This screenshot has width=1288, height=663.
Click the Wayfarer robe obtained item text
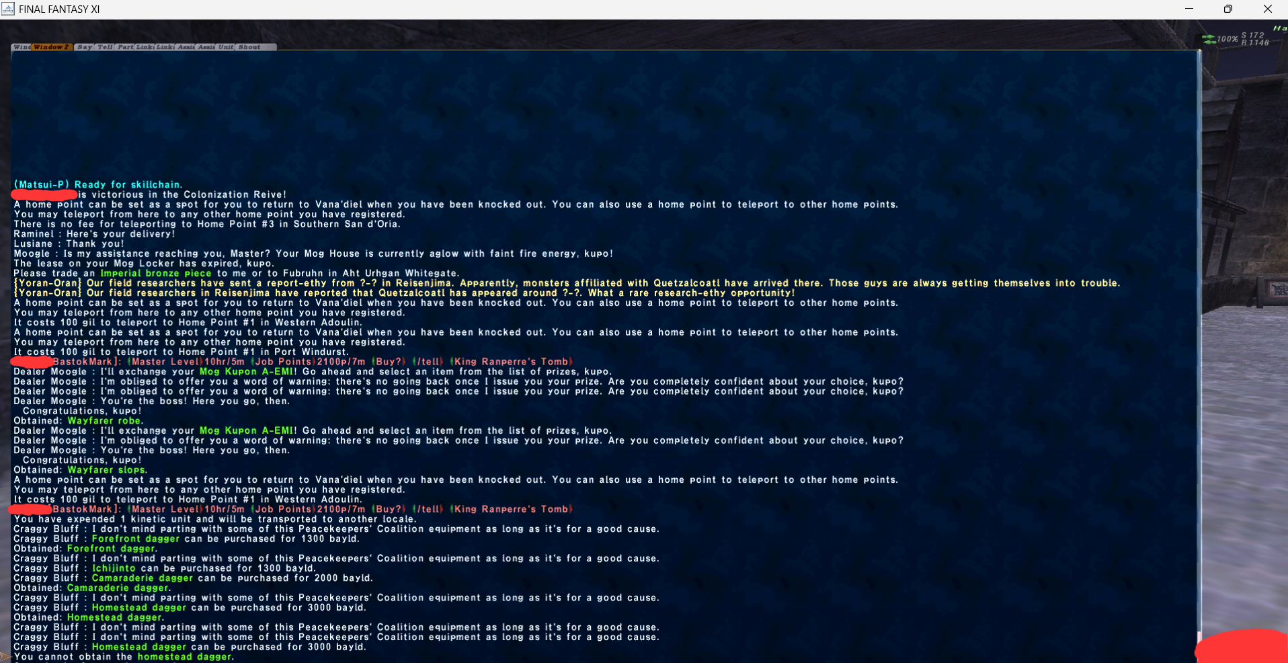[x=104, y=421]
